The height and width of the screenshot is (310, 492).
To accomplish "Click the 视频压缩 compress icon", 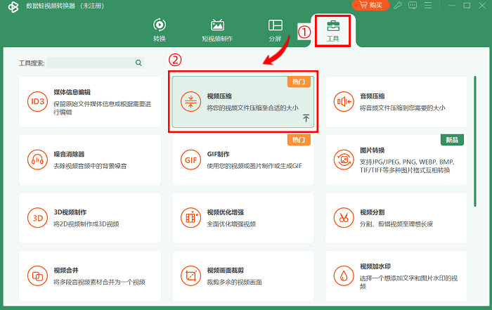I will tap(190, 102).
